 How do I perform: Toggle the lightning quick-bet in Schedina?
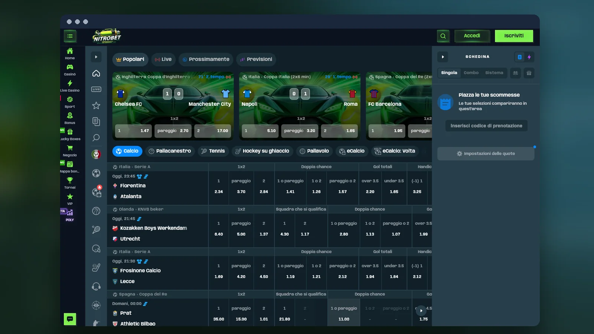coord(529,57)
